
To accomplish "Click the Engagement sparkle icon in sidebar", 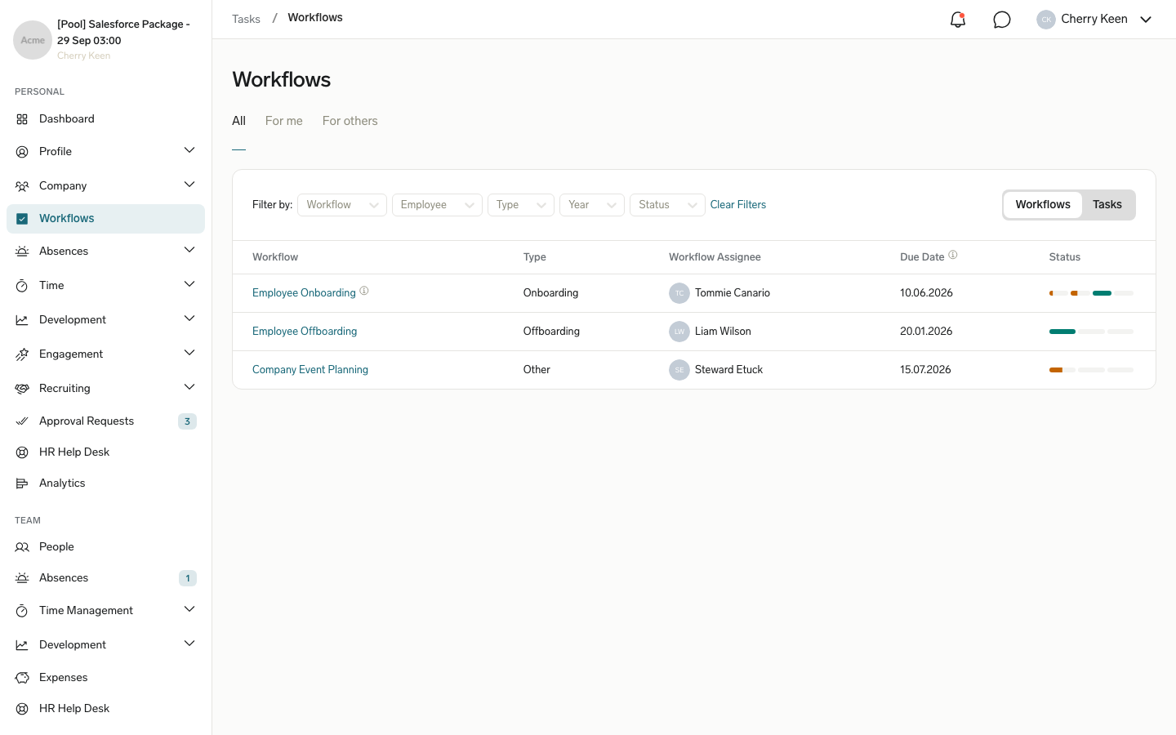I will [x=22, y=354].
